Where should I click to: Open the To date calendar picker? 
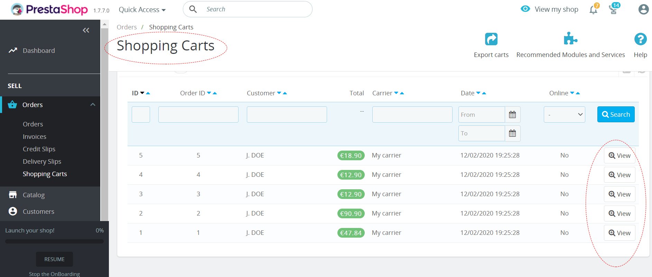pos(512,133)
